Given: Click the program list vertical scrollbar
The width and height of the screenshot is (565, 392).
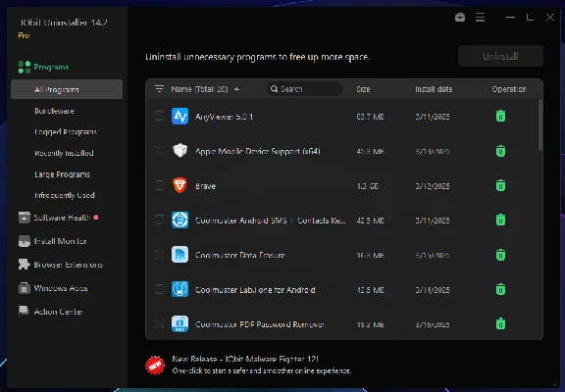Looking at the screenshot, I should click(540, 124).
